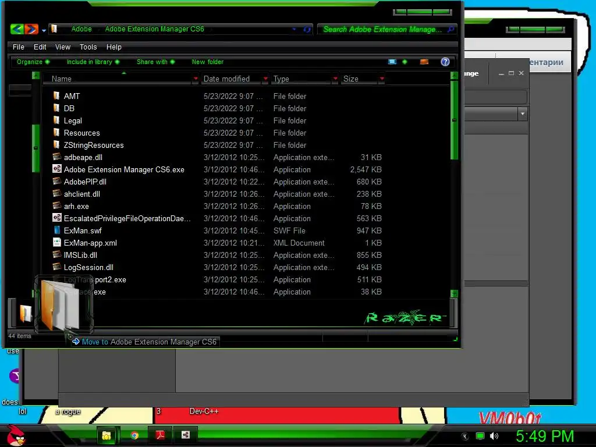Select the ahclient.dll file icon
Viewport: 596px width, 447px height.
[x=56, y=193]
